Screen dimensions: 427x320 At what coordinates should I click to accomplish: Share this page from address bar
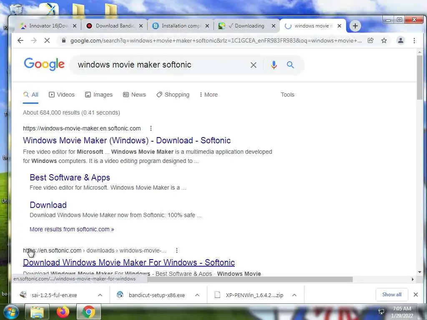[x=370, y=40]
